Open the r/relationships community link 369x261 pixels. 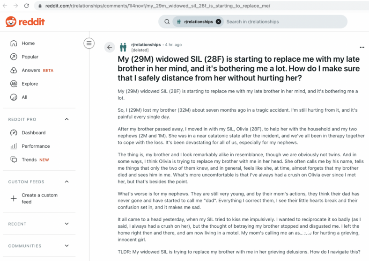click(146, 44)
